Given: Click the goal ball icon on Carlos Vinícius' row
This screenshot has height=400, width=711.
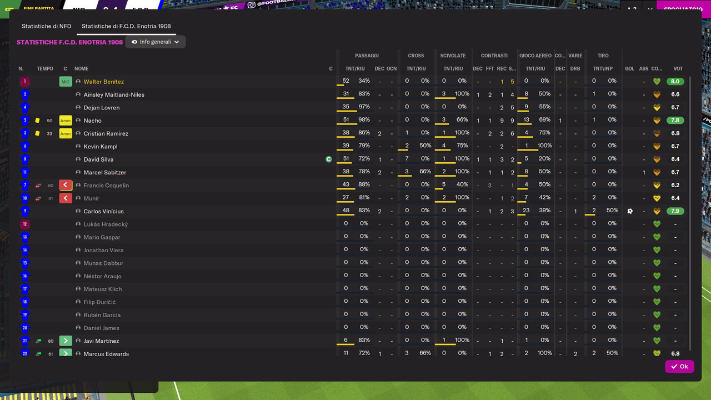Looking at the screenshot, I should (x=630, y=211).
